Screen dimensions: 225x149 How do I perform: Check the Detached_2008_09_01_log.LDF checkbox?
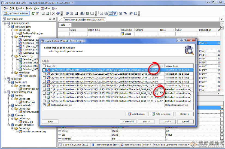pos(44,89)
